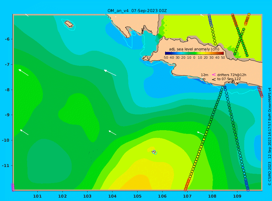The width and height of the screenshot is (272, 201).
Task: Click the crossing point of the two green tracks
Action: coord(241,37)
